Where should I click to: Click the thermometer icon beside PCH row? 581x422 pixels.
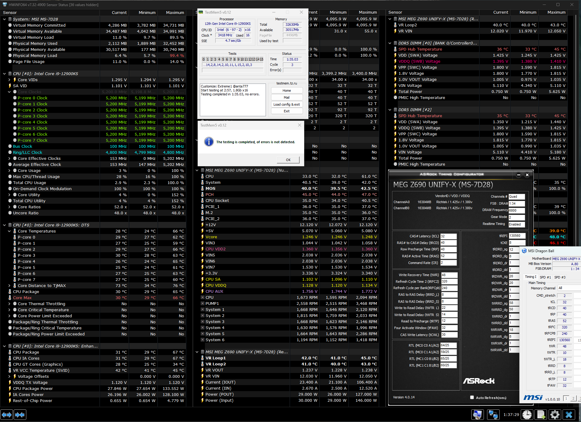pos(203,194)
